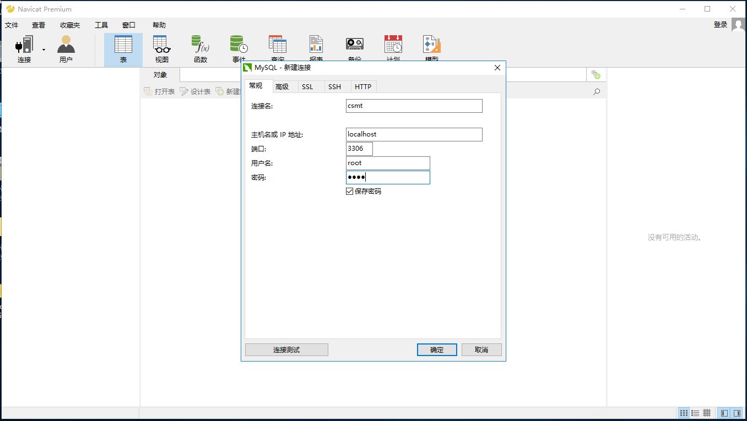
Task: Select the 视图 view toolbar icon
Action: (x=162, y=49)
